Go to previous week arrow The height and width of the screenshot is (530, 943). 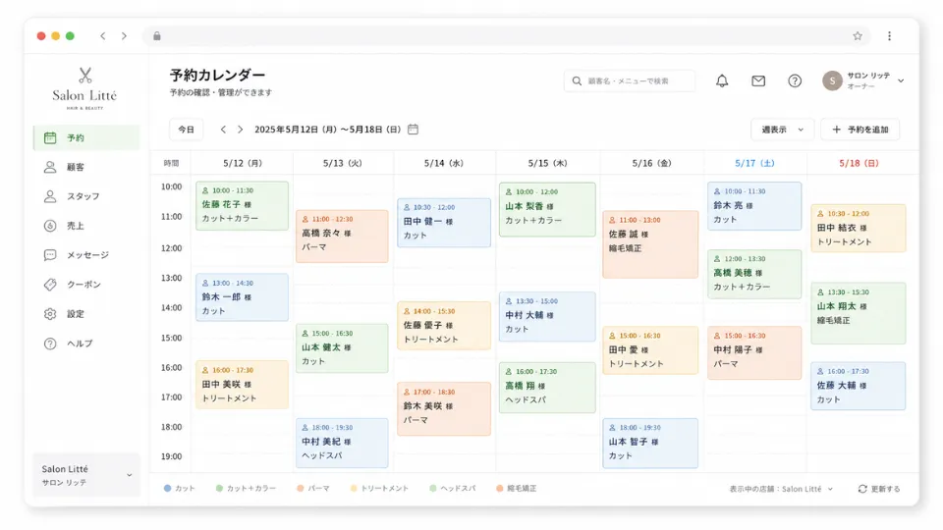(223, 130)
